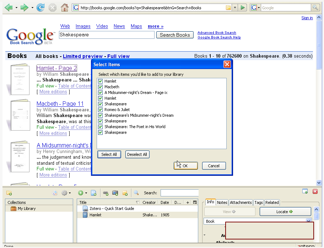
Task: Click the Zotero Search input field
Action: [179, 193]
